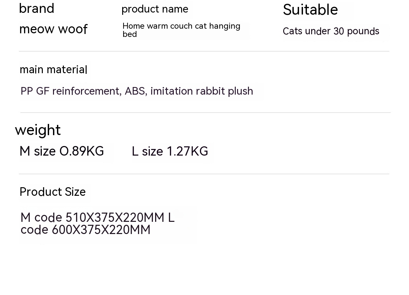409x295 pixels.
Task: Select the "meow woof" brand value
Action: [53, 29]
